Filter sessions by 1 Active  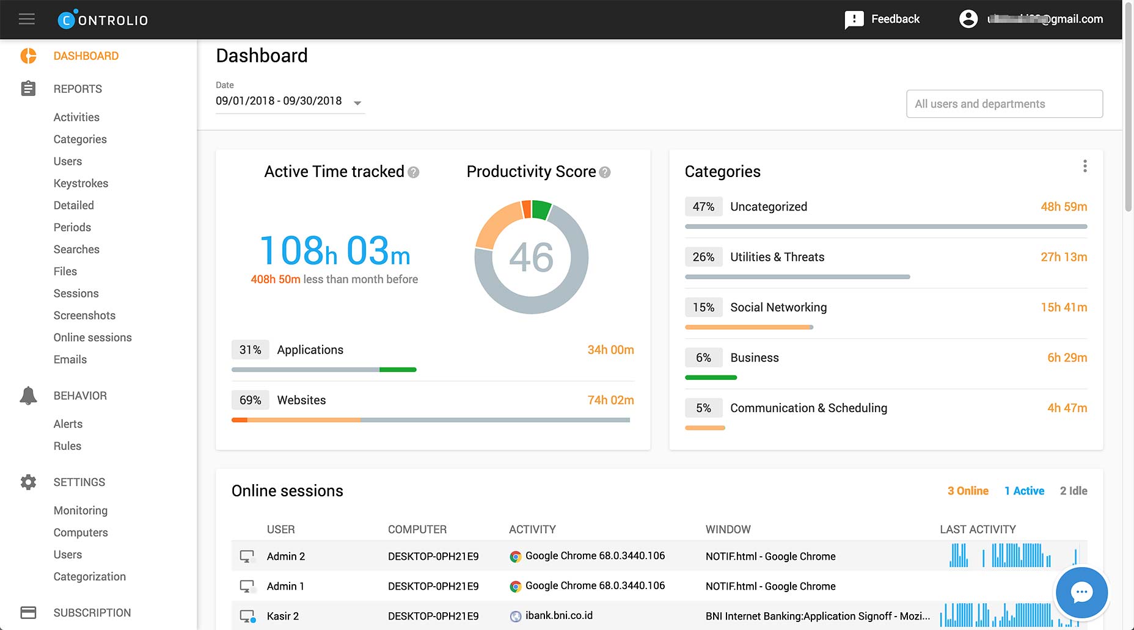coord(1024,491)
